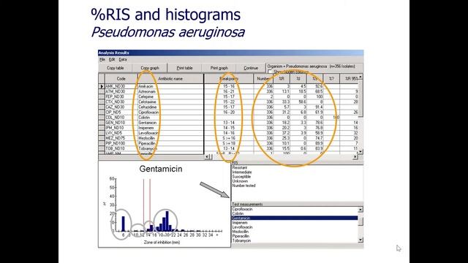The image size is (468, 263).
Task: Select the CIP_ND5 code cell
Action: pyautogui.click(x=121, y=113)
